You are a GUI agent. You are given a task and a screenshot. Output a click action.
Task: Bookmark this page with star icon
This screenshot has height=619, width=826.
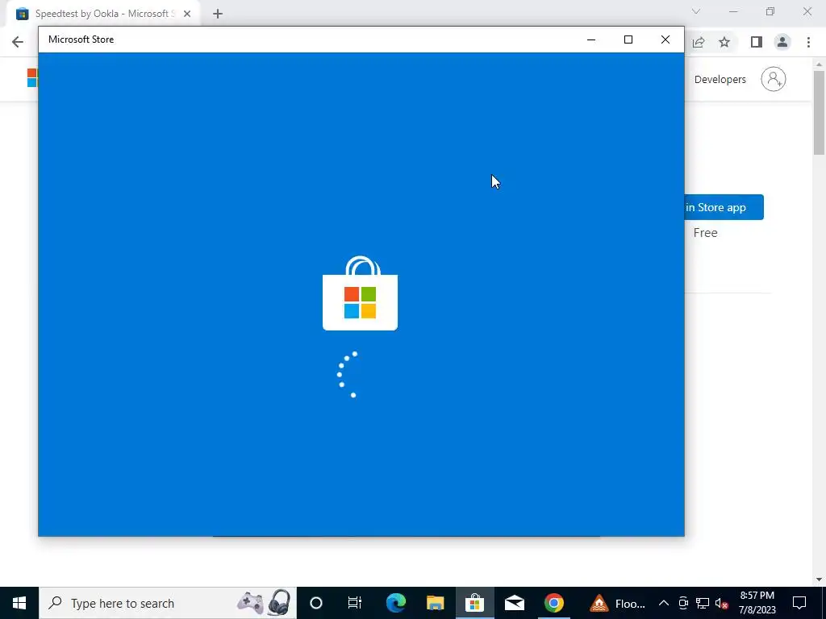(724, 42)
